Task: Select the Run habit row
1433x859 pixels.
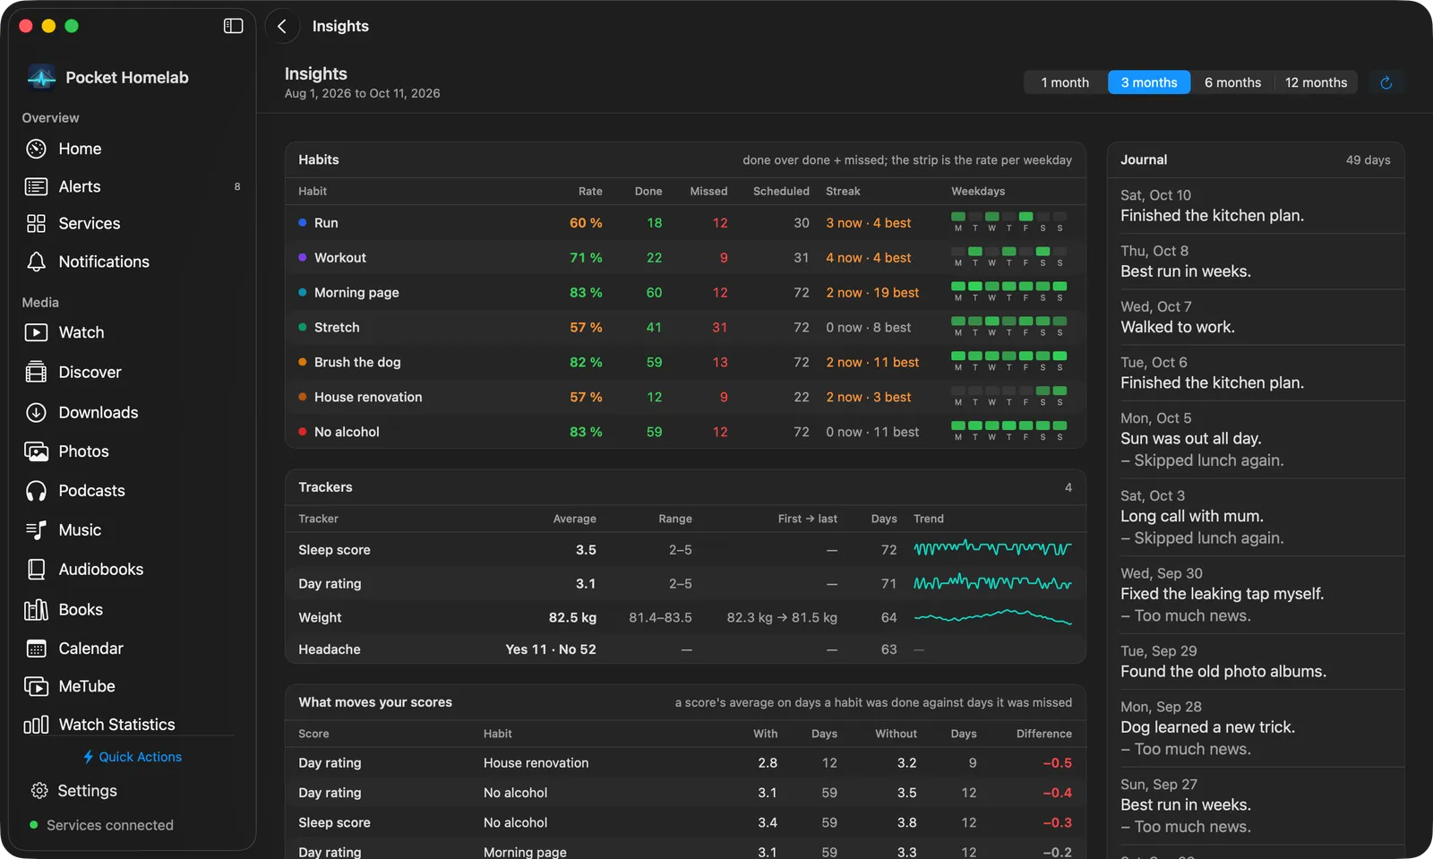Action: click(x=685, y=223)
